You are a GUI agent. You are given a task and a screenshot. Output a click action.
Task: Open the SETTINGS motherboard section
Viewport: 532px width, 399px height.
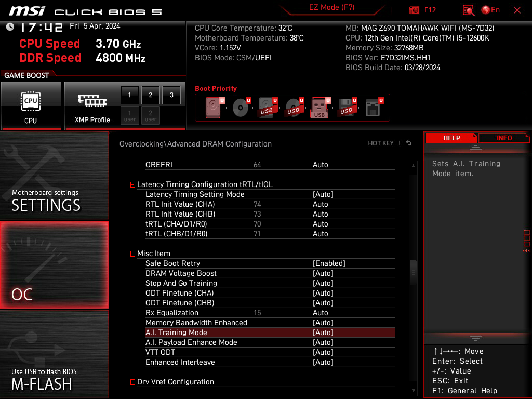[54, 176]
